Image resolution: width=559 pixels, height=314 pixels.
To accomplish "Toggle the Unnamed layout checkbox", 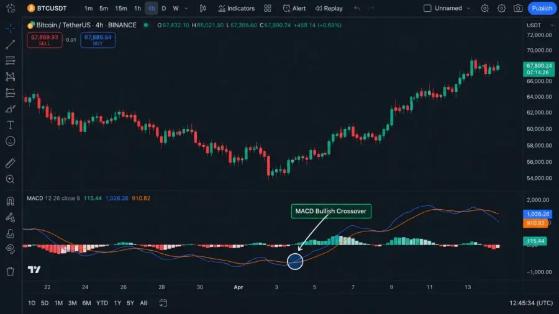I will [427, 8].
